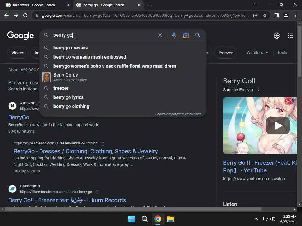Click the Chrome taskbar icon
This screenshot has height=226, width=302.
pyautogui.click(x=157, y=219)
